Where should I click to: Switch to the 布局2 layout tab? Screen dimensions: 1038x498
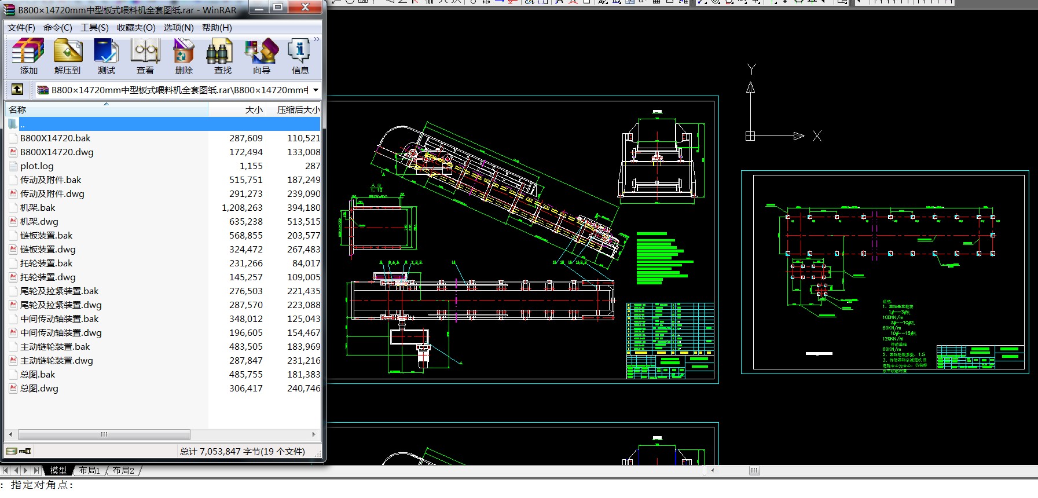coord(123,470)
